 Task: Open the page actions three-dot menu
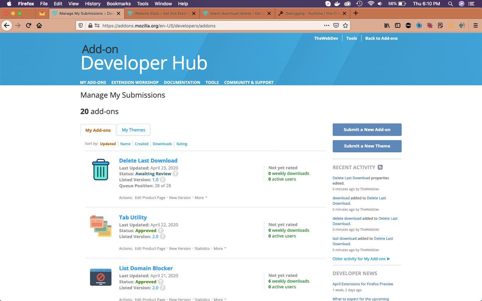327,25
